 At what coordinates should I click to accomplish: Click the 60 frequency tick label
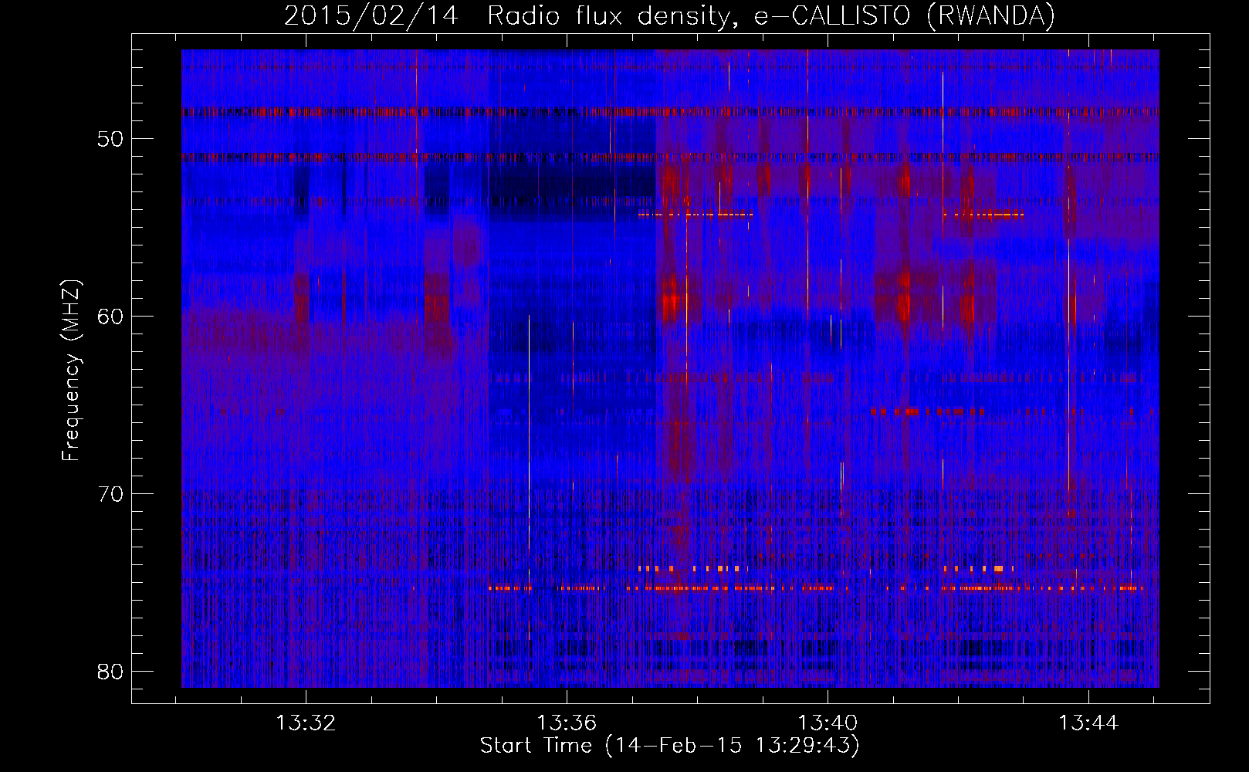(x=111, y=317)
